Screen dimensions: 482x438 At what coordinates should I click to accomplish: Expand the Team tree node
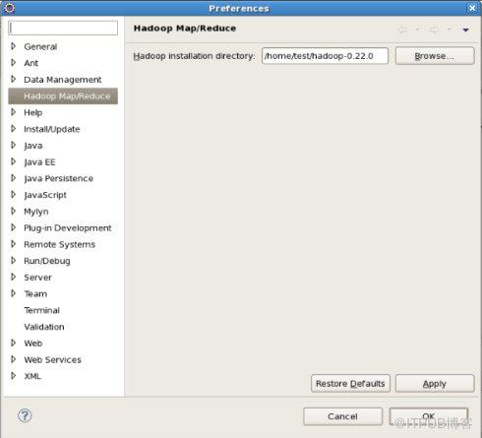coord(13,293)
